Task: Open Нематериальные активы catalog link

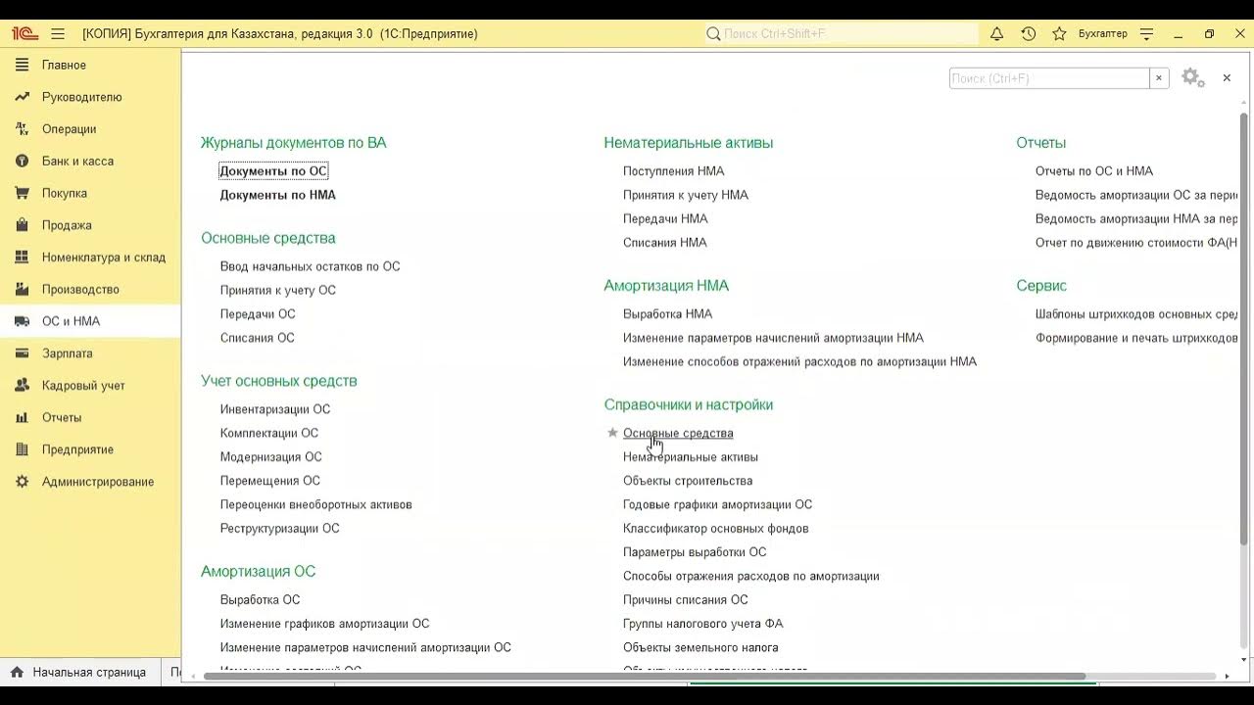Action: pyautogui.click(x=691, y=457)
